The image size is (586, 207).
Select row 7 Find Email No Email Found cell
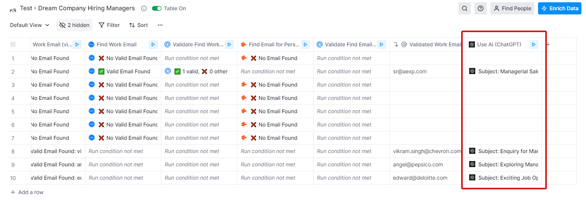tap(275, 138)
